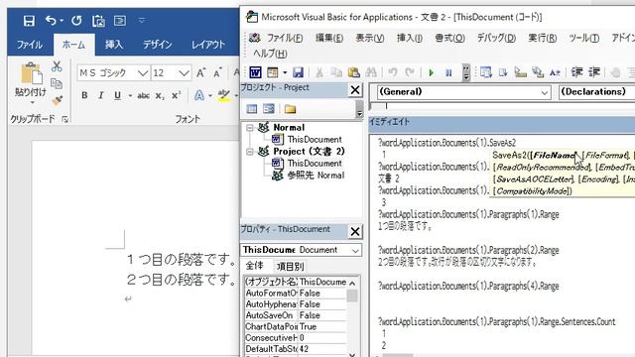Screen dimensions: 635x357
Task: Click the Save floppy icon in VBA toolbar
Action: click(x=298, y=72)
